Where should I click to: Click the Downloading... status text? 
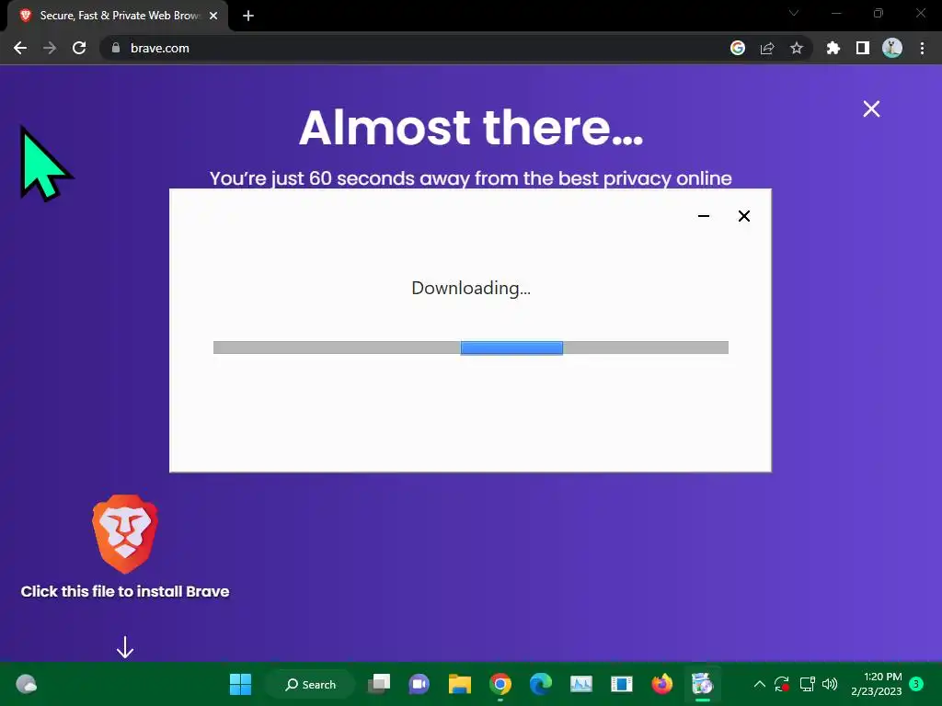(471, 288)
